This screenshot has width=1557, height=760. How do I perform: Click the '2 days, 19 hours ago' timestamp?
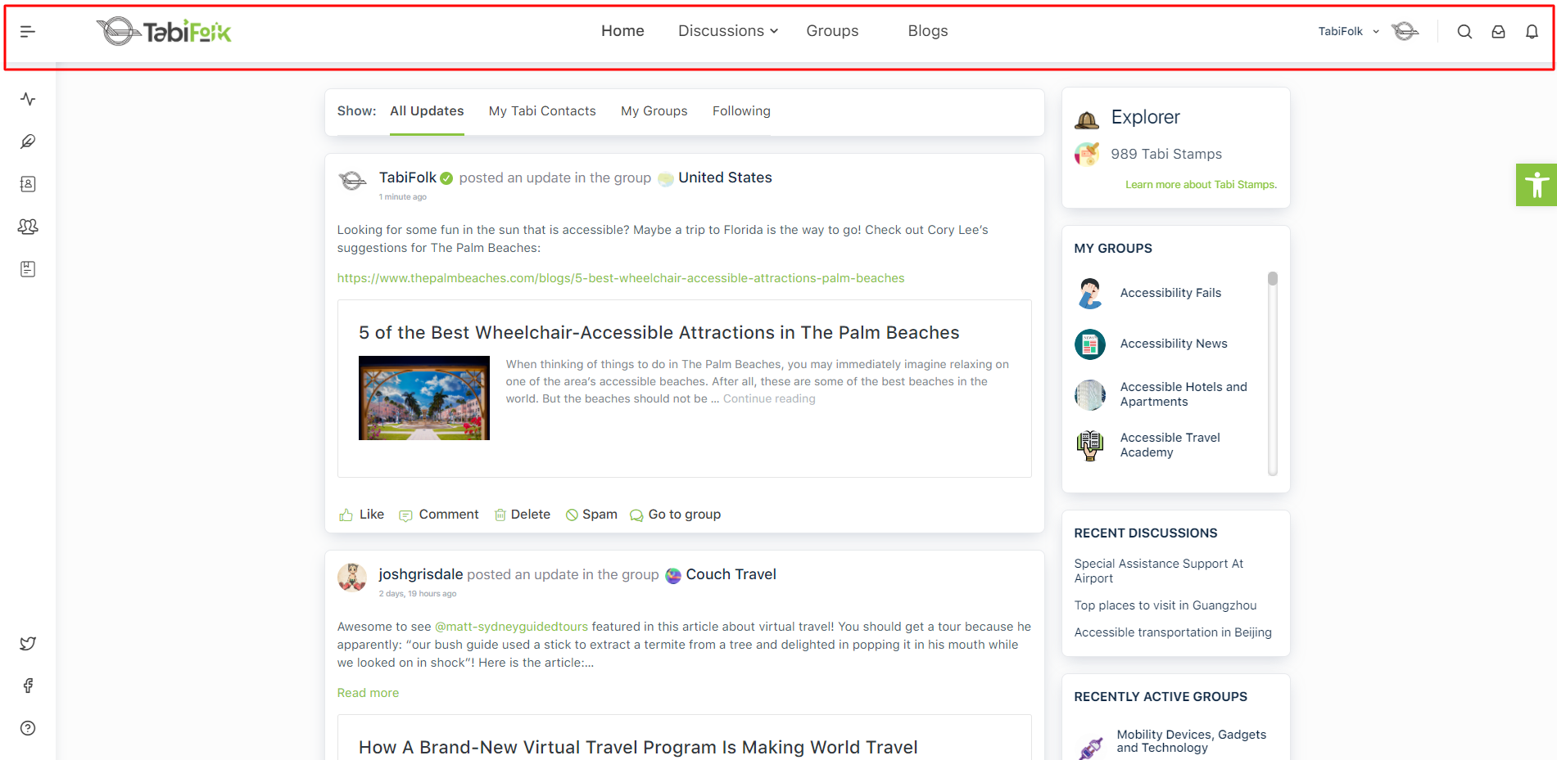(x=418, y=594)
